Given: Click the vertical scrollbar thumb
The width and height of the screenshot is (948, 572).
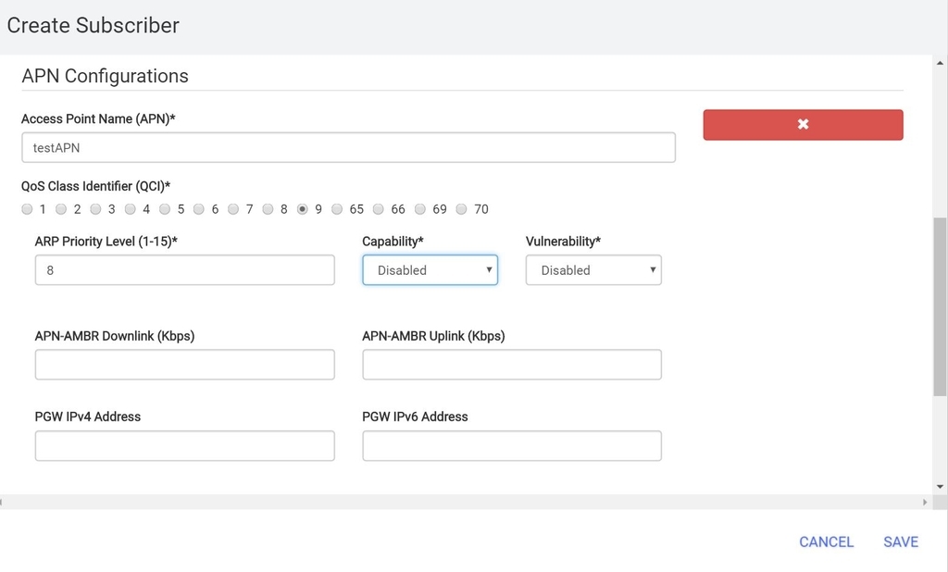Looking at the screenshot, I should (x=940, y=305).
